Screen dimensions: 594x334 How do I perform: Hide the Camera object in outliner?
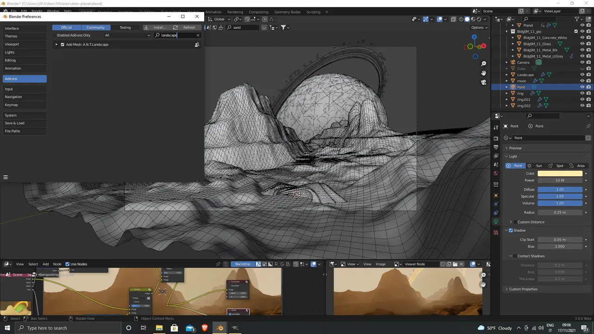pyautogui.click(x=582, y=62)
